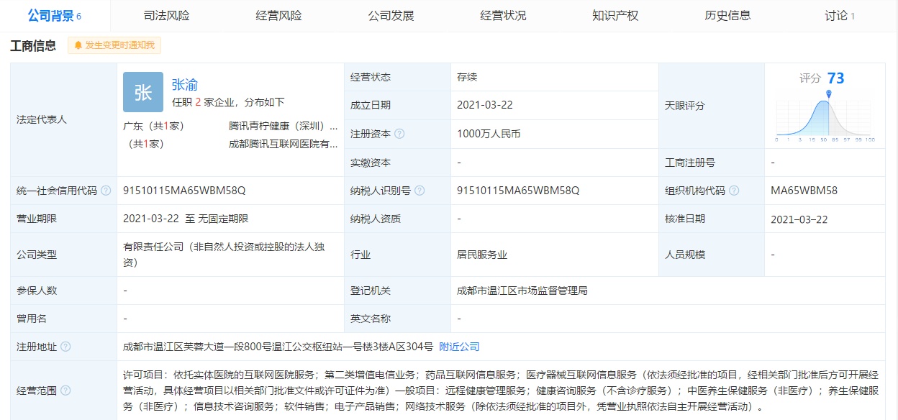Click the 经营范围 description text
This screenshot has width=898, height=420.
pos(501,391)
